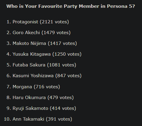Click the 1250 votes count text
Viewport: 142px width, 126px height.
[x=67, y=54]
